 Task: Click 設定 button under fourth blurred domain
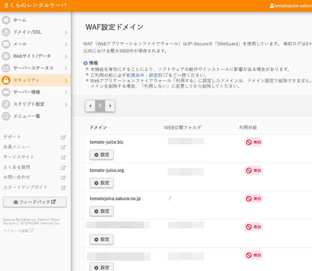pyautogui.click(x=101, y=239)
